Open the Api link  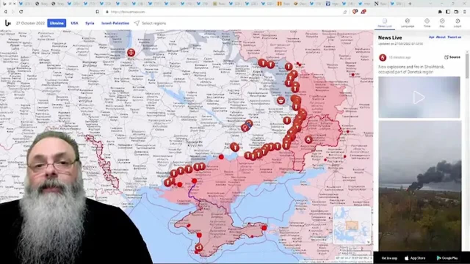pyautogui.click(x=431, y=37)
